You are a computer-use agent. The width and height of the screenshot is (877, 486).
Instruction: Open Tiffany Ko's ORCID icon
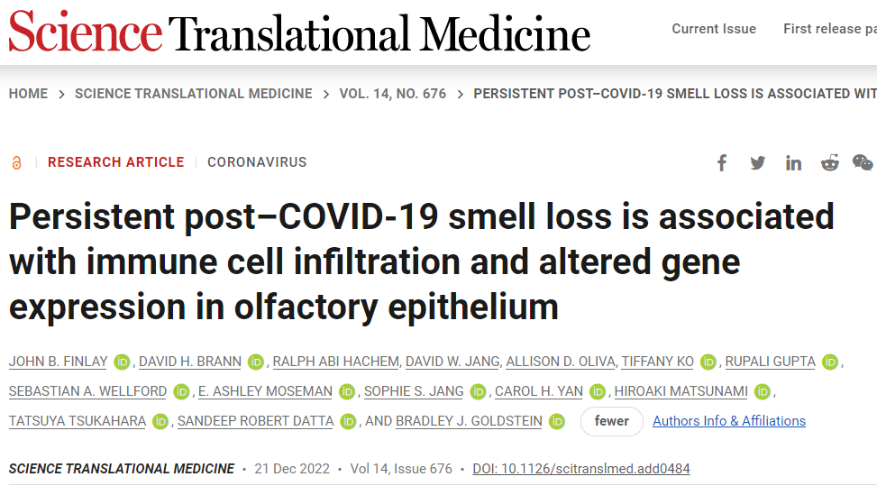tap(708, 362)
